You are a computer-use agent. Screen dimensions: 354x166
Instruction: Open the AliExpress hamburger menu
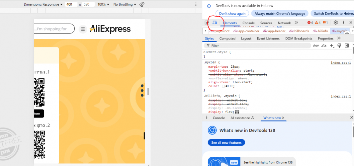83,29
